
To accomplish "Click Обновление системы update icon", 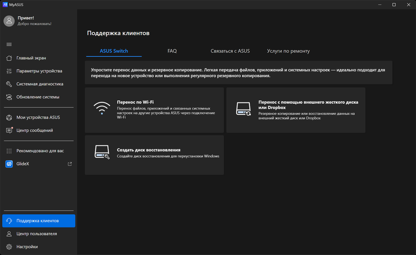I will tap(9, 97).
